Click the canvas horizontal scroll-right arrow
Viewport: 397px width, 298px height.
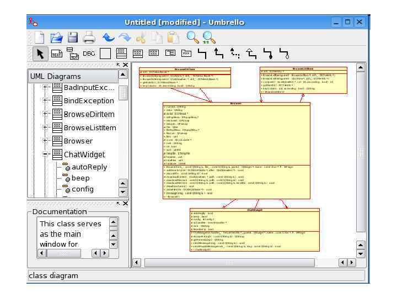[351, 263]
